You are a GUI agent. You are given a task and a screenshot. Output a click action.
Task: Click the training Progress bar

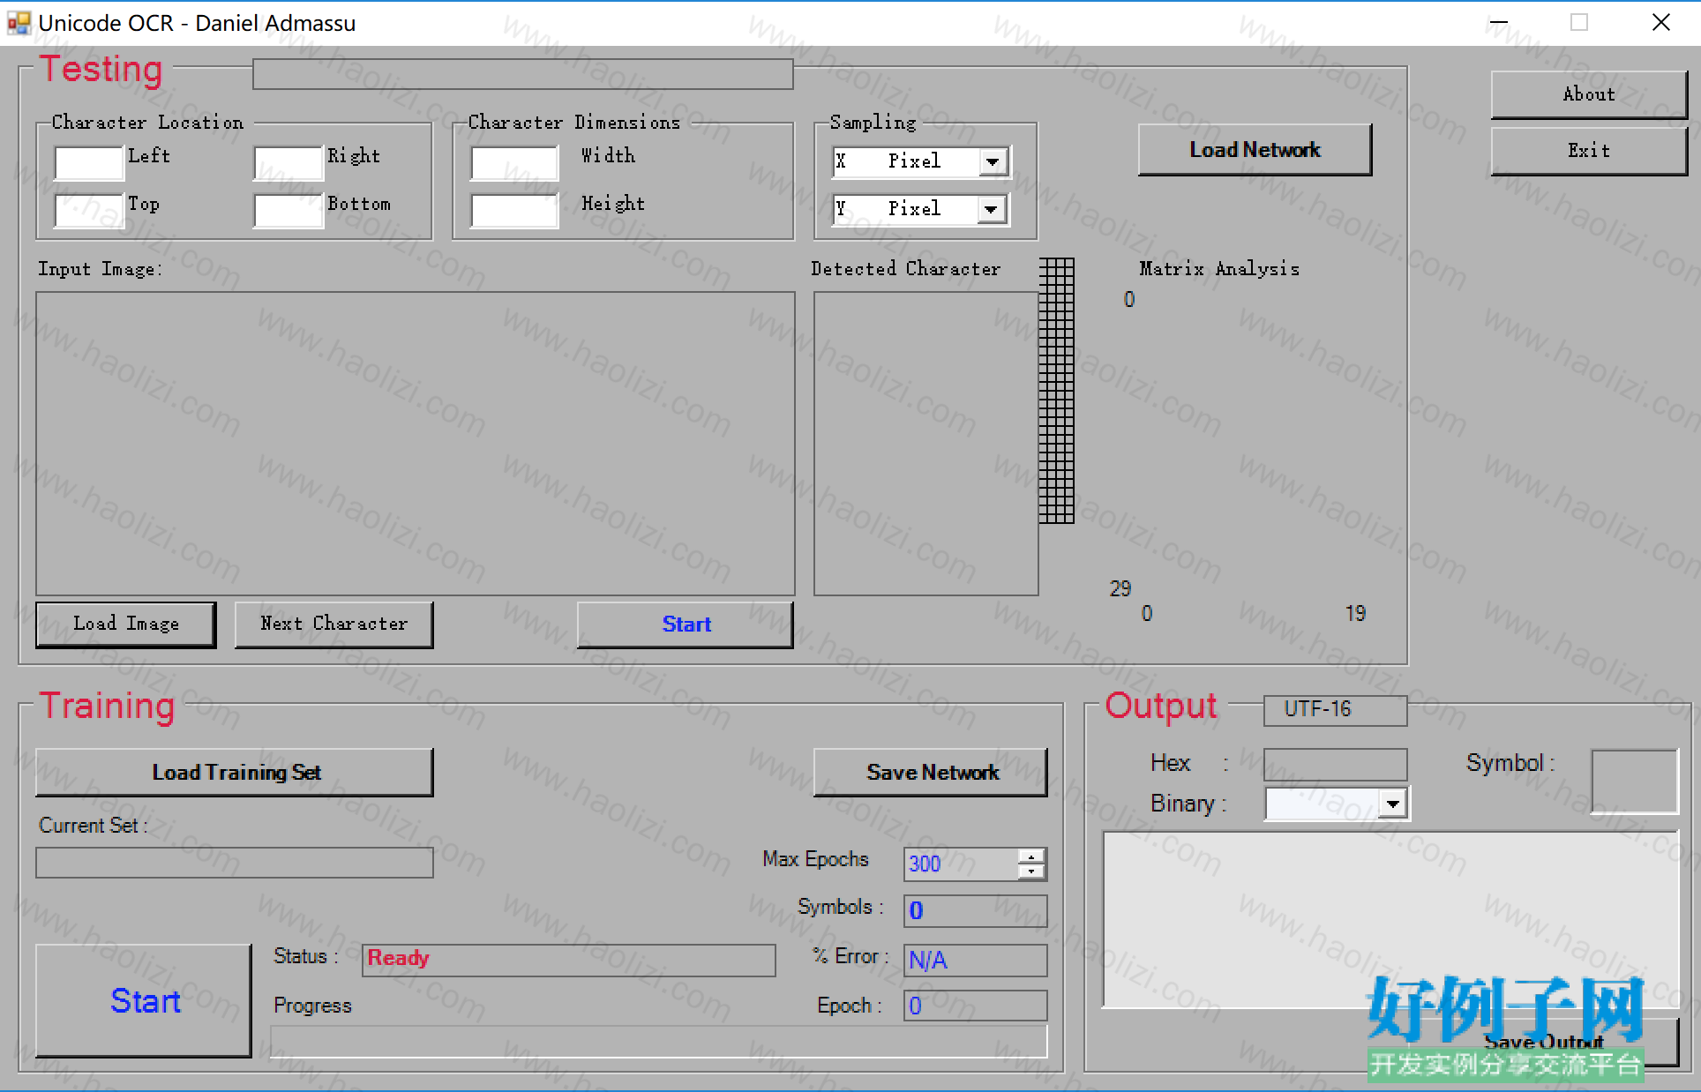click(x=659, y=1042)
